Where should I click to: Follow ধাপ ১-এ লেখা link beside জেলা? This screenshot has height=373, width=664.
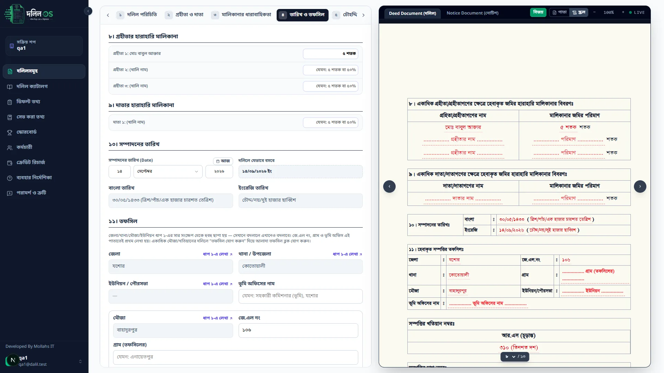click(218, 254)
